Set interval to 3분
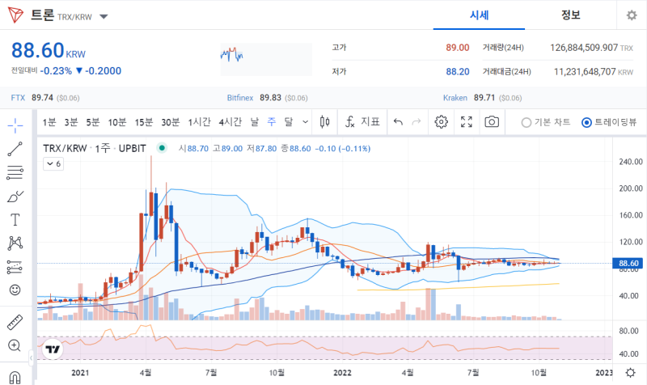This screenshot has width=647, height=385. (x=71, y=122)
